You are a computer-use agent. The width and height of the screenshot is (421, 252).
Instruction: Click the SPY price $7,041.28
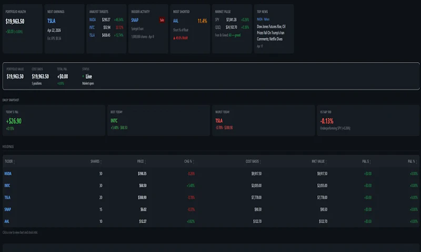click(x=231, y=19)
